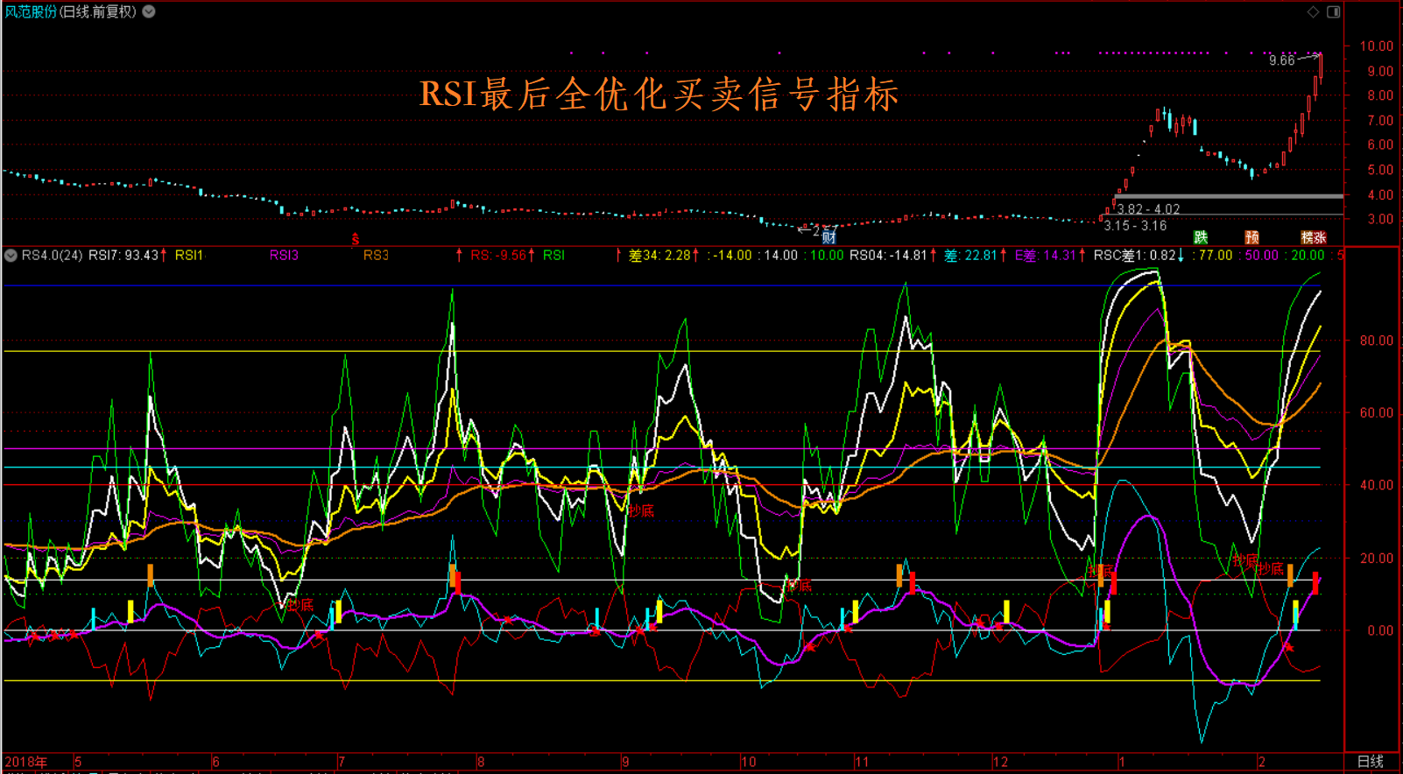This screenshot has width=1403, height=774.
Task: Click the cyan 差: 22.81 value
Action: [x=970, y=256]
